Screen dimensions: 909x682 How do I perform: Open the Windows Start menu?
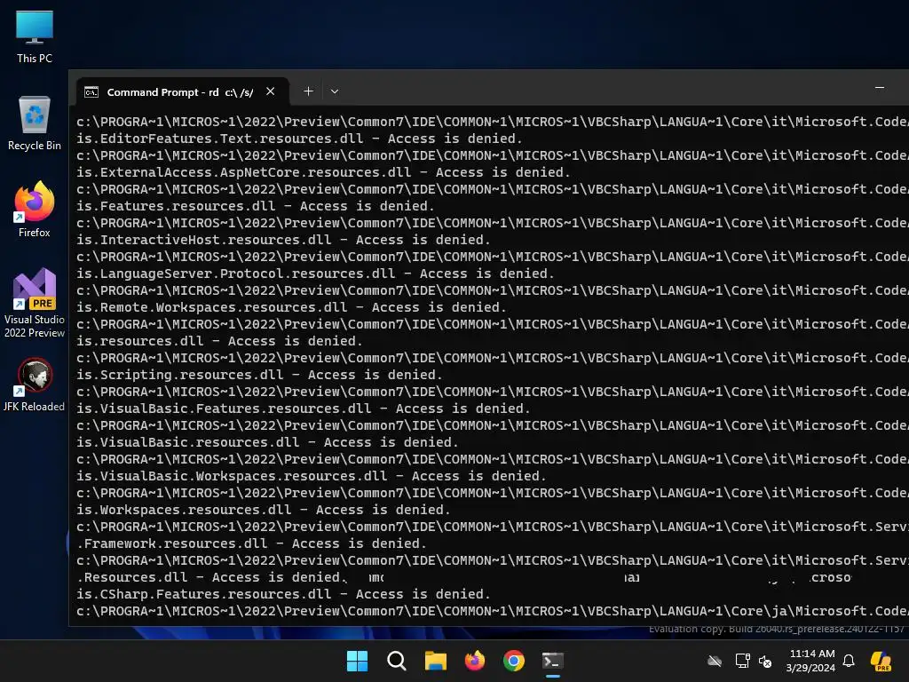pos(357,661)
